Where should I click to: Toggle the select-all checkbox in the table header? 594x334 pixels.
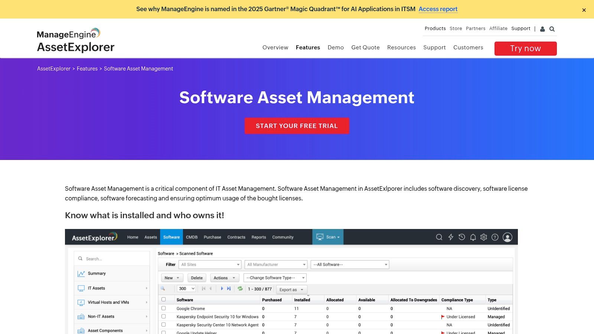point(164,299)
